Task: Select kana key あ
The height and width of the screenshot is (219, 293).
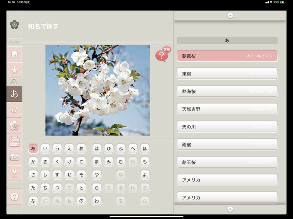Action: click(33, 149)
